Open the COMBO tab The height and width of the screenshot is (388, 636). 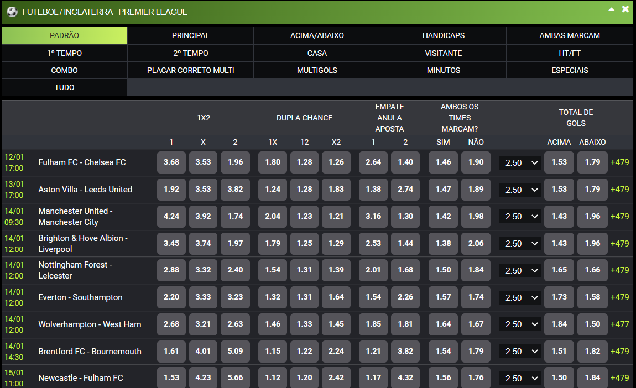click(65, 70)
